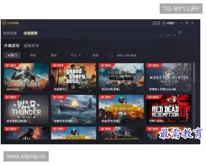
Task: Click the user avatar icon
Action: [x=164, y=23]
